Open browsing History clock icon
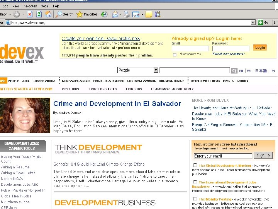Viewport: 278px width, 209px height. [104, 14]
